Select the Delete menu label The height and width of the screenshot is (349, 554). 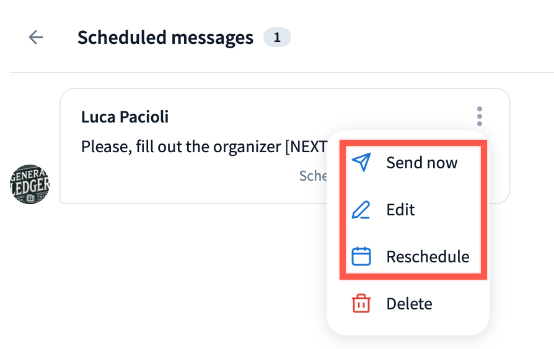409,303
